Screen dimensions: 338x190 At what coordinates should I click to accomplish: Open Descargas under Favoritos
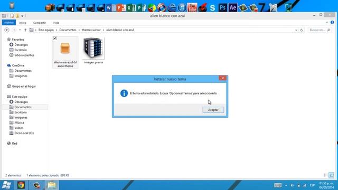(x=21, y=44)
